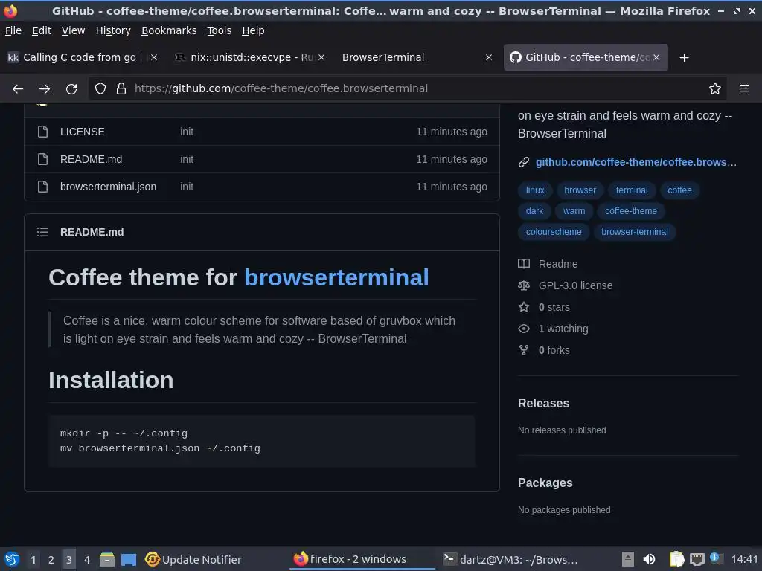The image size is (762, 571).
Task: Click the license scales icon
Action: click(524, 285)
